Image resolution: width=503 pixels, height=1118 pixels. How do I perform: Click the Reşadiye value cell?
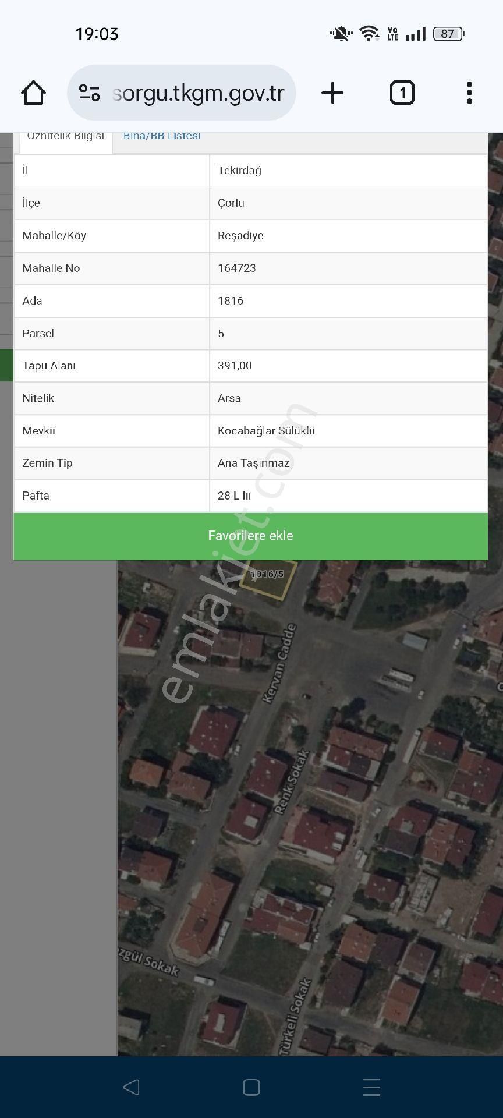click(x=348, y=236)
